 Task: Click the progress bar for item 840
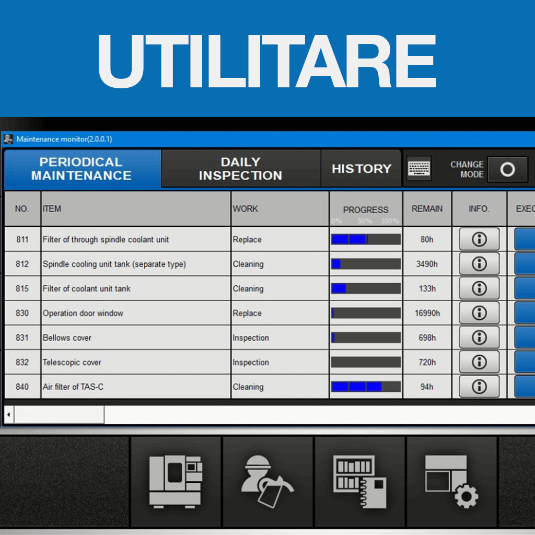pos(366,387)
